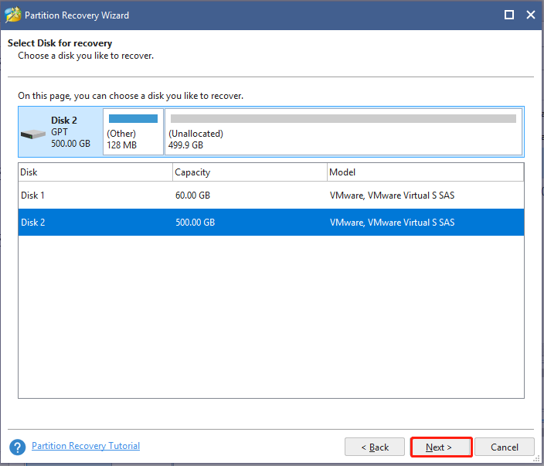The width and height of the screenshot is (544, 466).
Task: Click the 500.00 GB capacity cell in the table
Action: [x=195, y=223]
